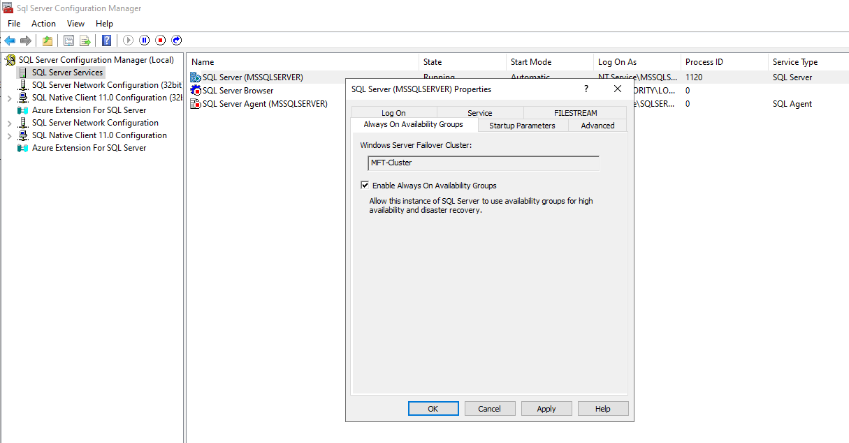Select SQL Server Network Configuration (32bit) in tree
This screenshot has width=849, height=443.
(106, 85)
